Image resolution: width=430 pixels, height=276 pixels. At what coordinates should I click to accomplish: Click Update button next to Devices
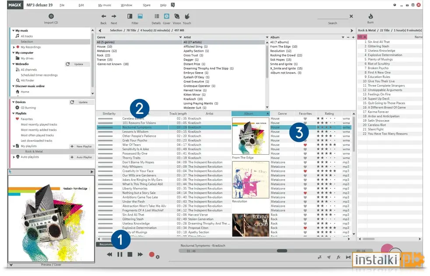click(x=83, y=103)
